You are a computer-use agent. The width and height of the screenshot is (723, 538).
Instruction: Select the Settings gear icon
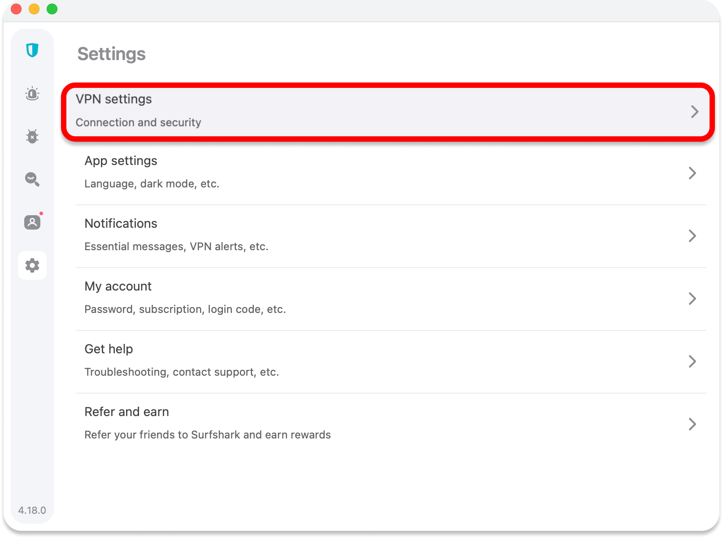32,265
